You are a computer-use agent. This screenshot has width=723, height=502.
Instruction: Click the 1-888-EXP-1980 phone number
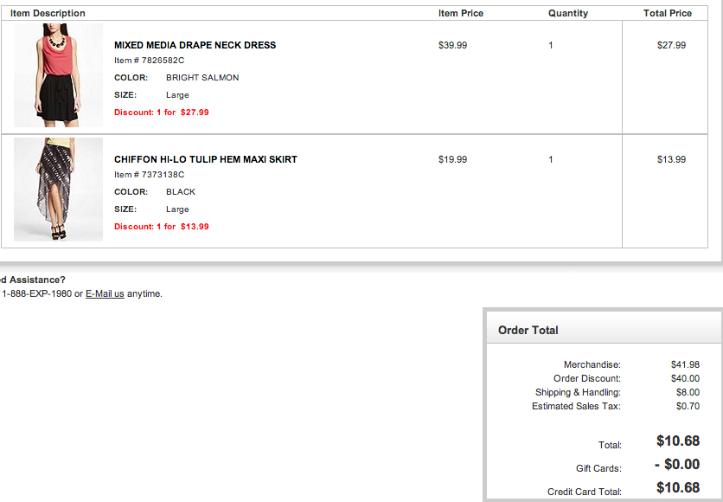(36, 293)
